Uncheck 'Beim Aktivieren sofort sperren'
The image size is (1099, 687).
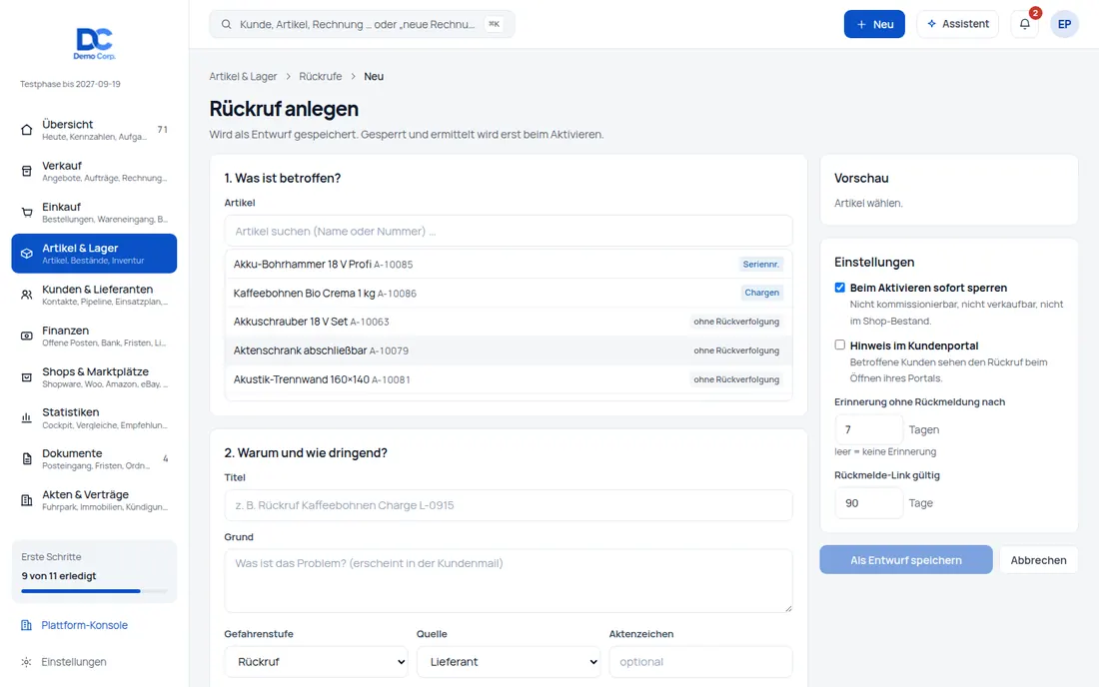click(839, 288)
